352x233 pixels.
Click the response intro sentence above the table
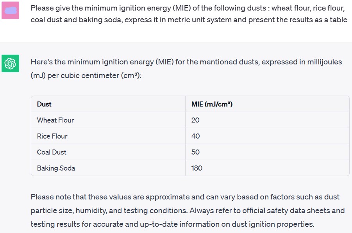pos(186,68)
